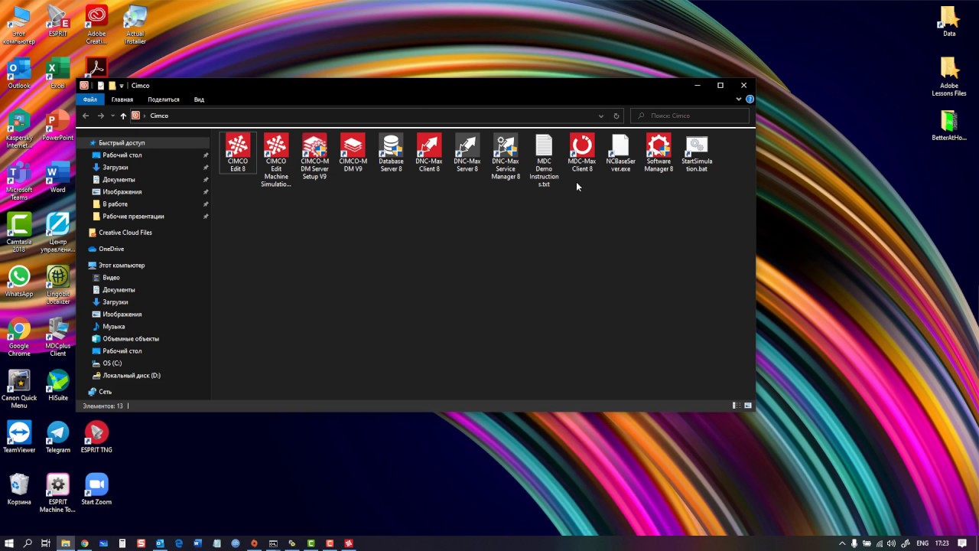The height and width of the screenshot is (551, 979).
Task: Select CIMCO Edit Machine Simulation shortcut
Action: [276, 160]
